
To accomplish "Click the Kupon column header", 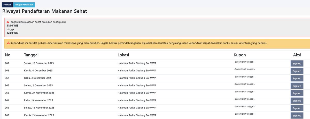I will click(x=240, y=55).
